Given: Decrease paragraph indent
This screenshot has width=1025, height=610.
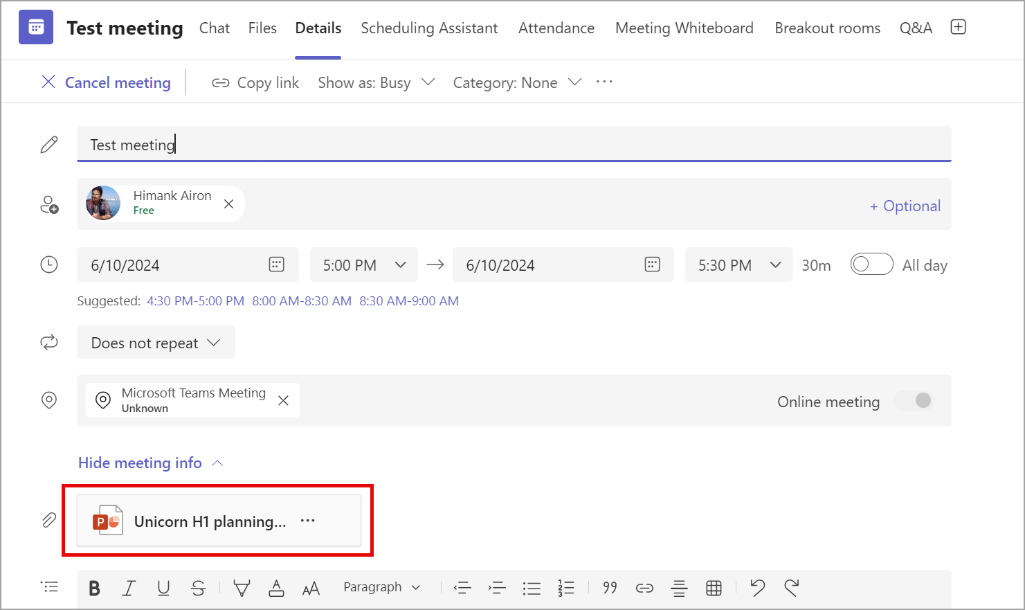Looking at the screenshot, I should coord(462,589).
